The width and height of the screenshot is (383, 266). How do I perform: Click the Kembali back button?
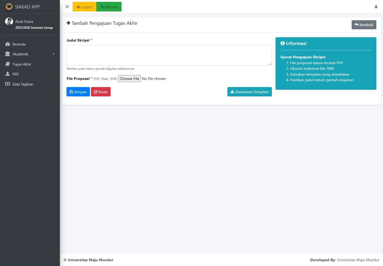(364, 25)
